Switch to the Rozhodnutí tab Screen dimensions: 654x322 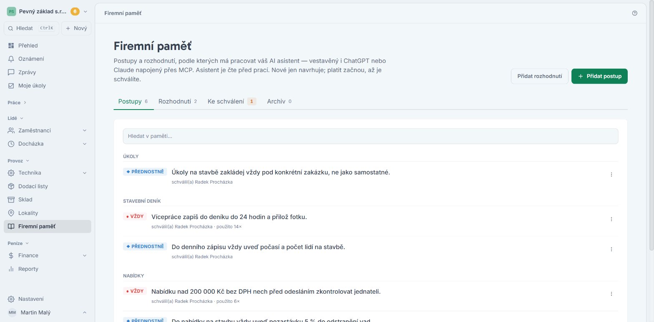point(177,101)
